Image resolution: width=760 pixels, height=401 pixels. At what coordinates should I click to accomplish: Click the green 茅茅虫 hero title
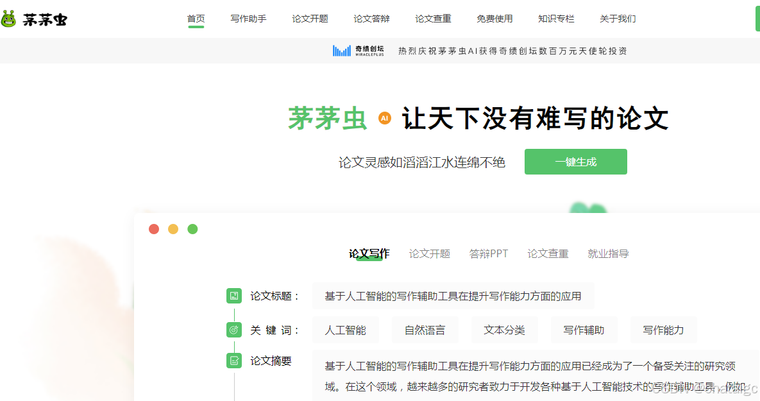328,118
